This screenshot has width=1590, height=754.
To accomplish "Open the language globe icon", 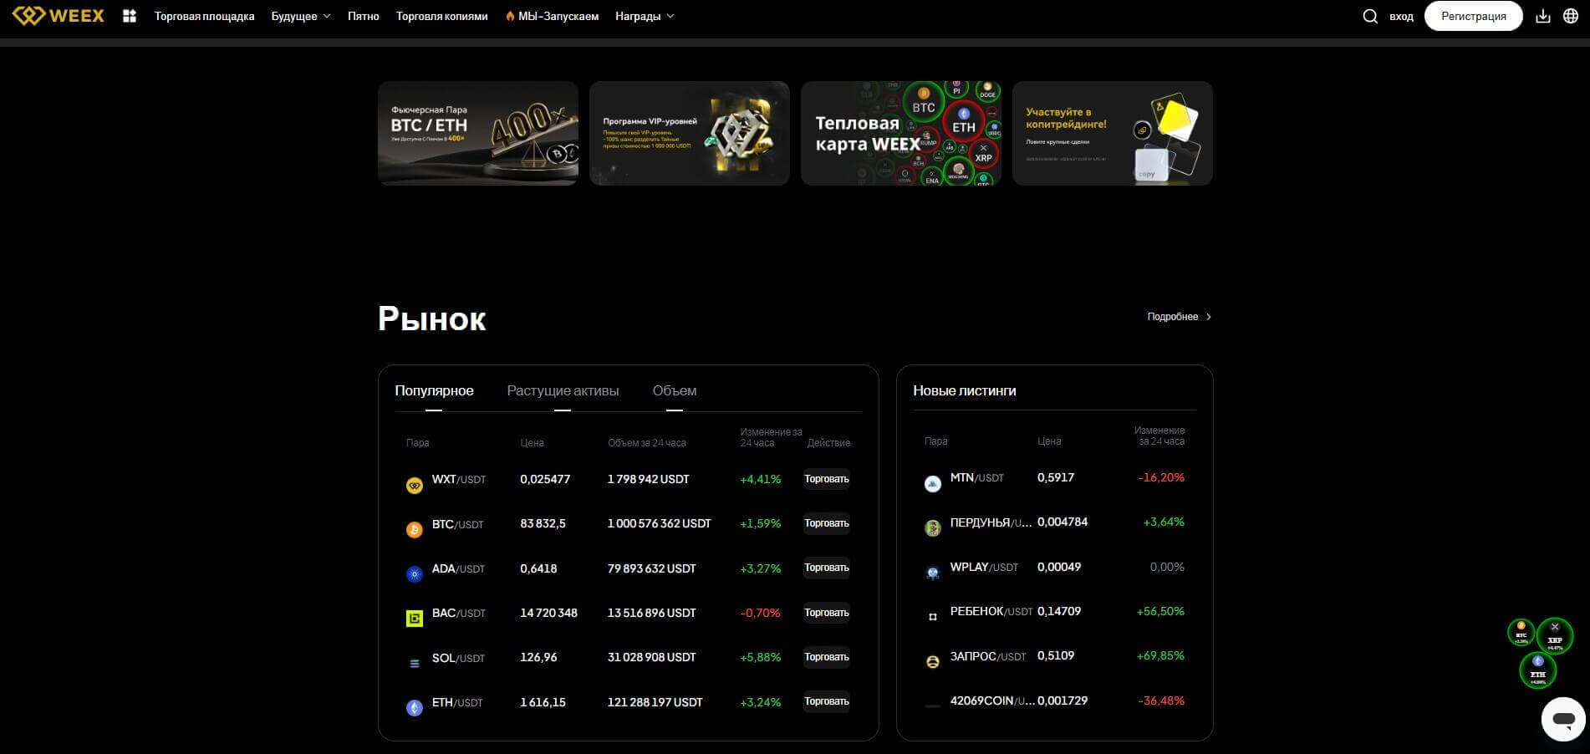I will click(x=1570, y=16).
